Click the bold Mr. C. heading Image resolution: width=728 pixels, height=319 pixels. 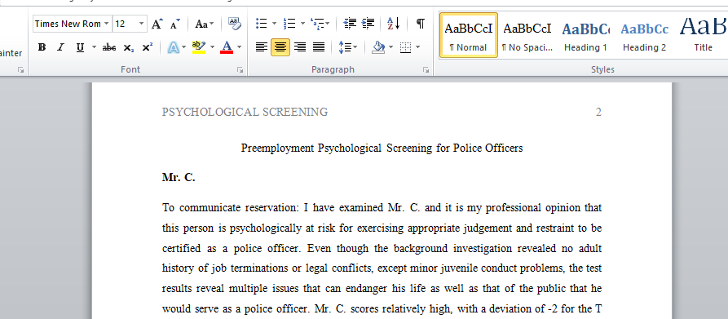pyautogui.click(x=179, y=177)
